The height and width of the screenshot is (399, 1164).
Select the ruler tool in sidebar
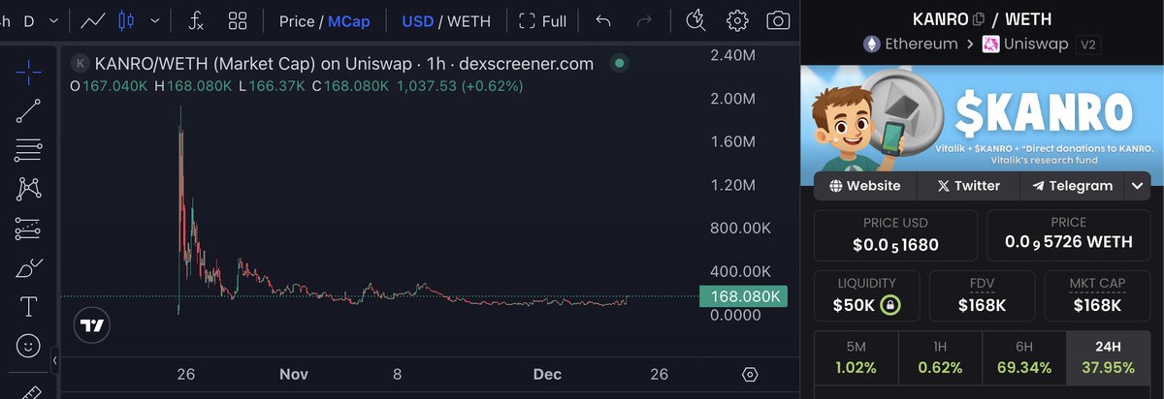28,392
